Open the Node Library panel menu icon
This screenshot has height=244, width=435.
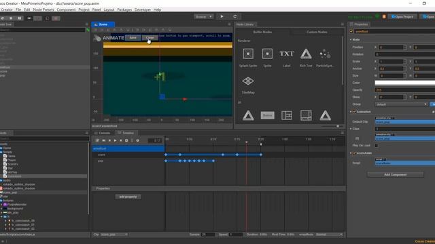(342, 24)
